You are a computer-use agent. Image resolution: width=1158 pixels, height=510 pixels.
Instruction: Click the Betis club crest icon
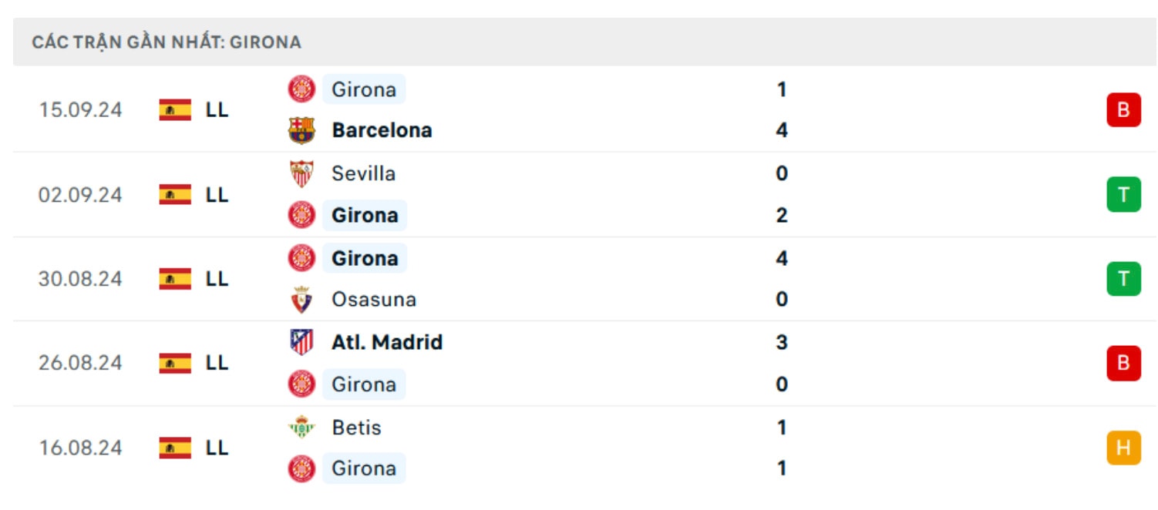(x=301, y=427)
